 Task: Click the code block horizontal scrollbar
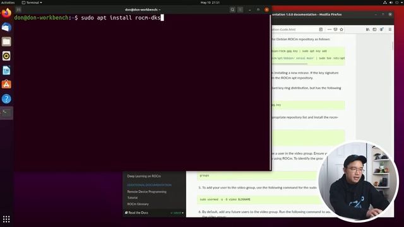(289, 64)
